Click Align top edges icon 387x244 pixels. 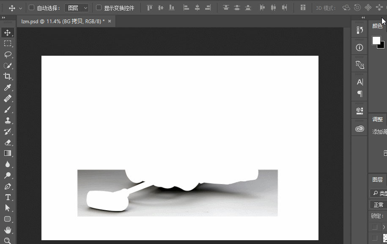tap(150, 8)
